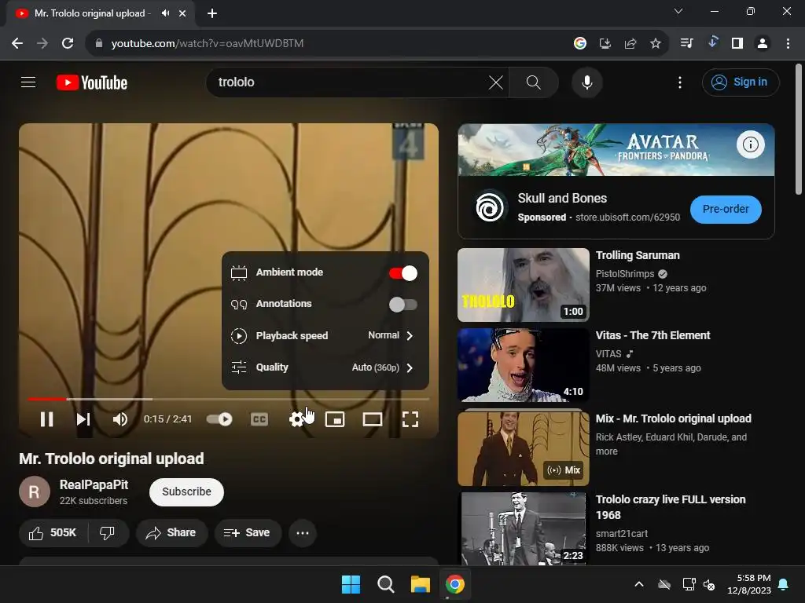Open Trolling Saruman video thumbnail
The image size is (805, 603).
coord(523,284)
